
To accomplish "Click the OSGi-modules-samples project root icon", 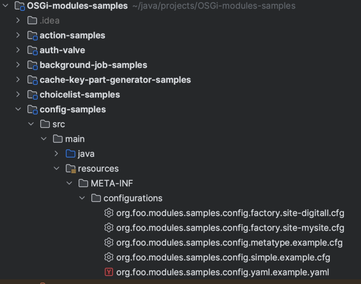I will point(20,6).
